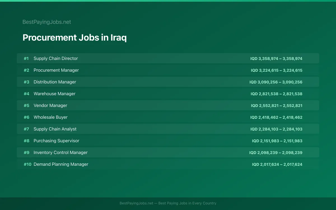Select the Supply Chain Director job title

click(56, 59)
